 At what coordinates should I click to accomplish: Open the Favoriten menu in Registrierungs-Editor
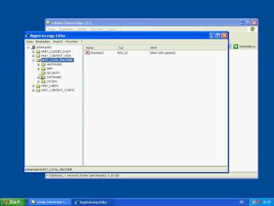tap(72, 42)
